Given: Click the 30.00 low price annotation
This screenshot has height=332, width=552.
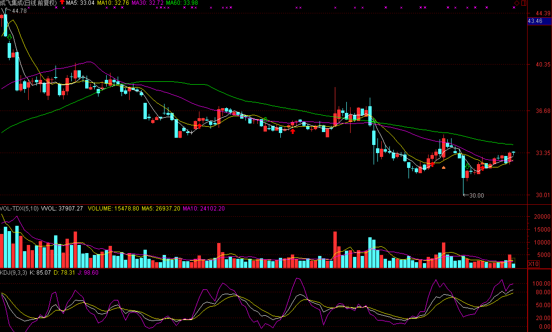Looking at the screenshot, I should pyautogui.click(x=476, y=195).
